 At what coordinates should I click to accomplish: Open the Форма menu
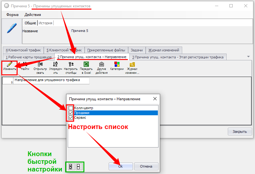[x=12, y=15]
